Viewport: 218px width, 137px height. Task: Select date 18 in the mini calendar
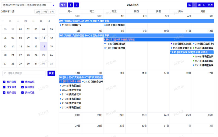point(44,46)
